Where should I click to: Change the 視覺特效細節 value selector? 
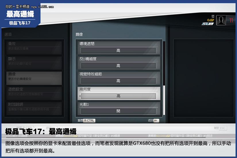click(118, 81)
